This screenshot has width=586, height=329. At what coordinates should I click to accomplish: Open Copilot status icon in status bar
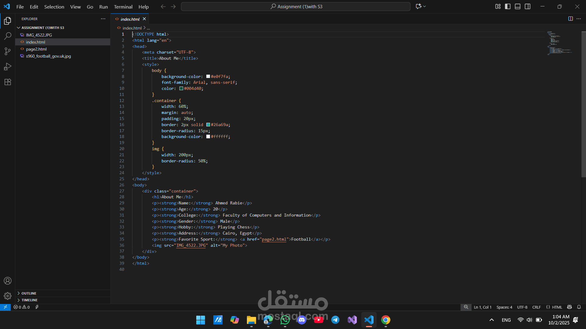pos(570,307)
